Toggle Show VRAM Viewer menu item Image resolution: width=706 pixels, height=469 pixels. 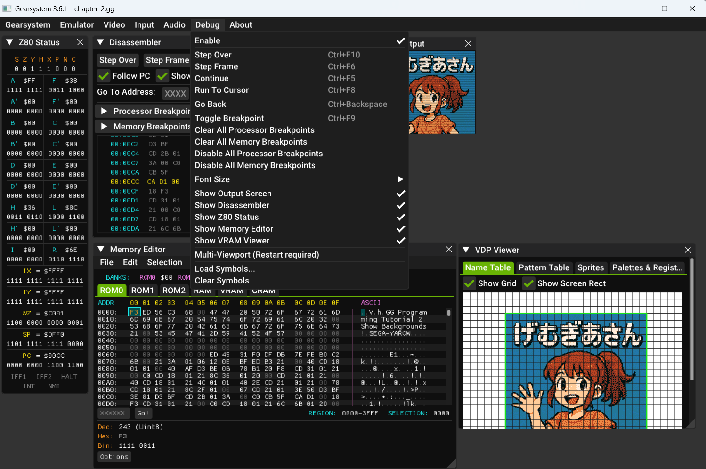(x=300, y=241)
